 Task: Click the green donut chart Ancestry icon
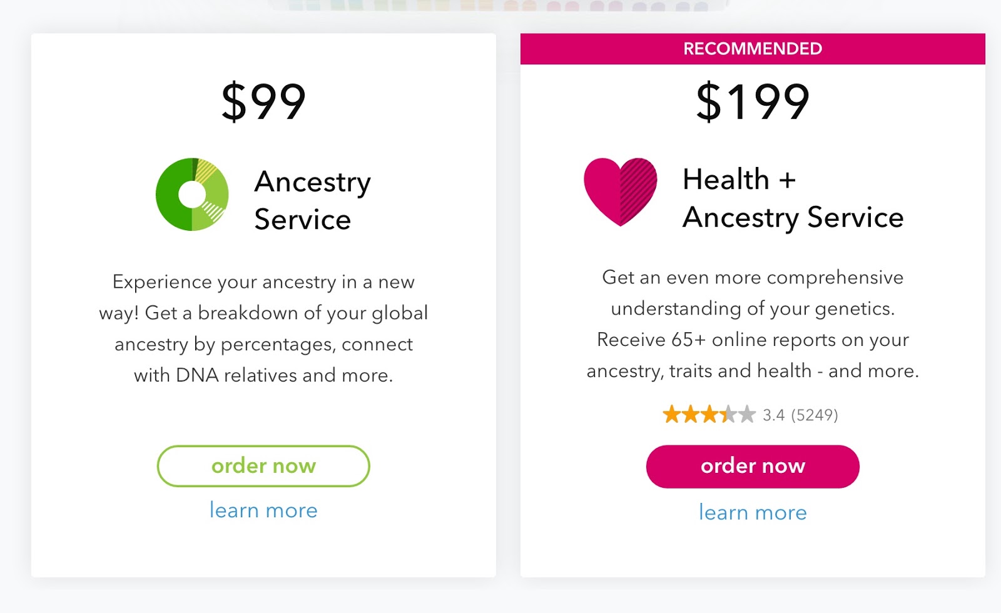(191, 195)
